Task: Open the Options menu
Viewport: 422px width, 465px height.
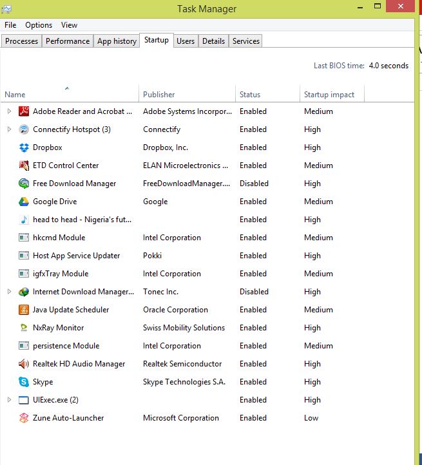Action: 39,25
